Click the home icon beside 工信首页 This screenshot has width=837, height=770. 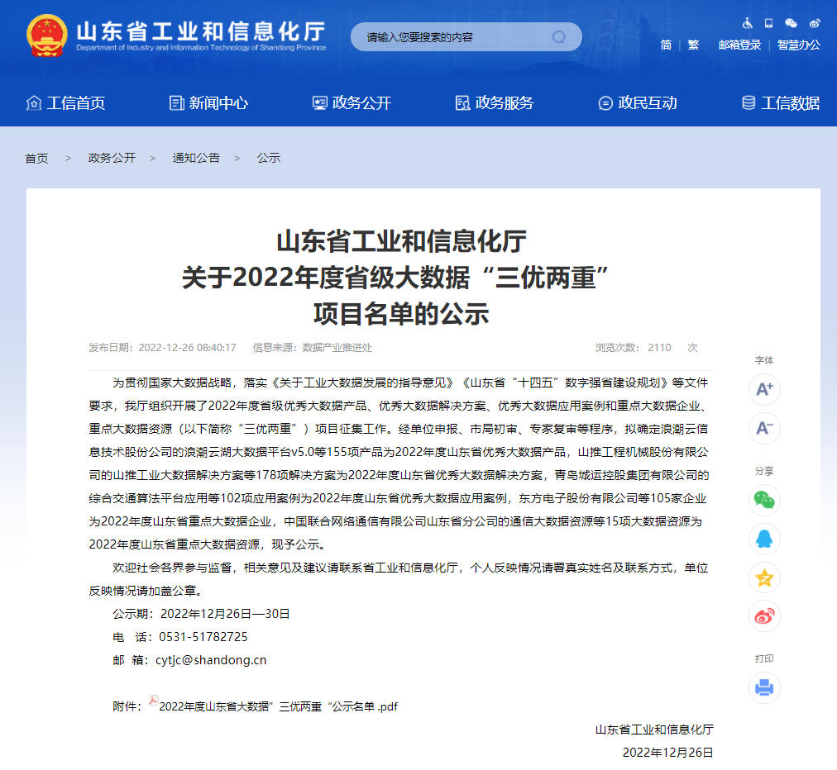(x=34, y=103)
